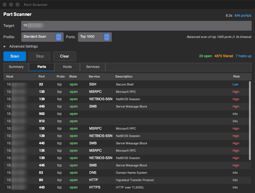Image resolution: width=255 pixels, height=193 pixels.
Task: Click the State column header
Action: 73,77
